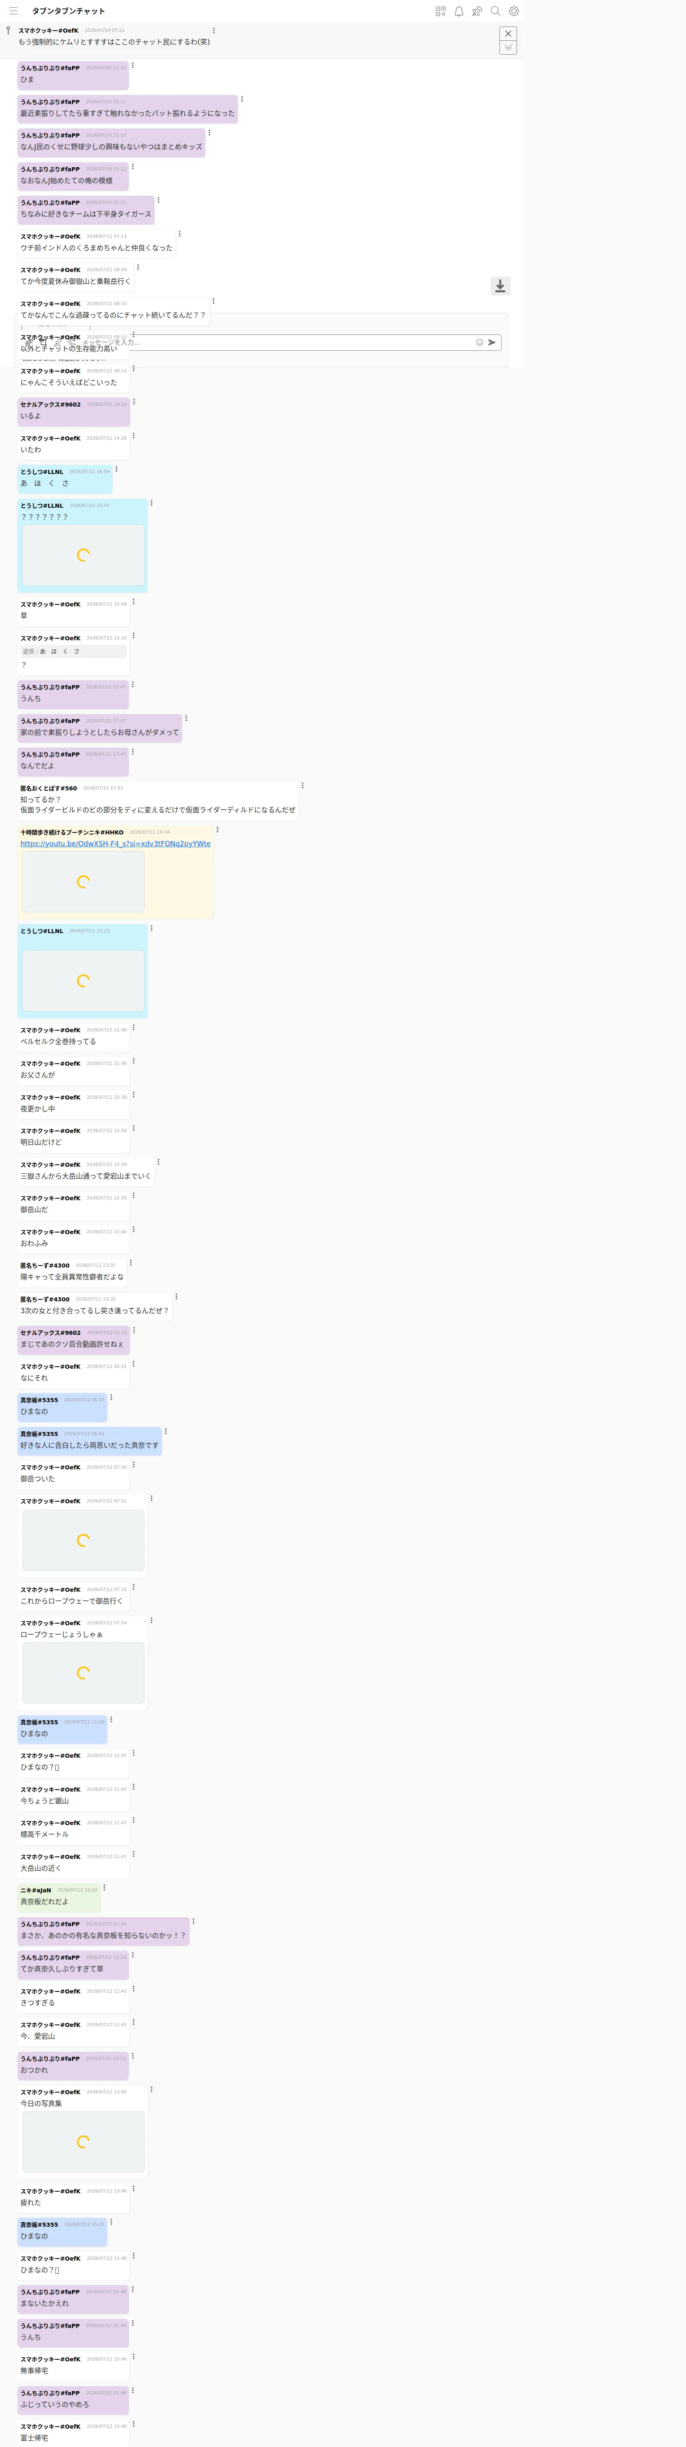Click the download arrow button on the right

coord(500,286)
